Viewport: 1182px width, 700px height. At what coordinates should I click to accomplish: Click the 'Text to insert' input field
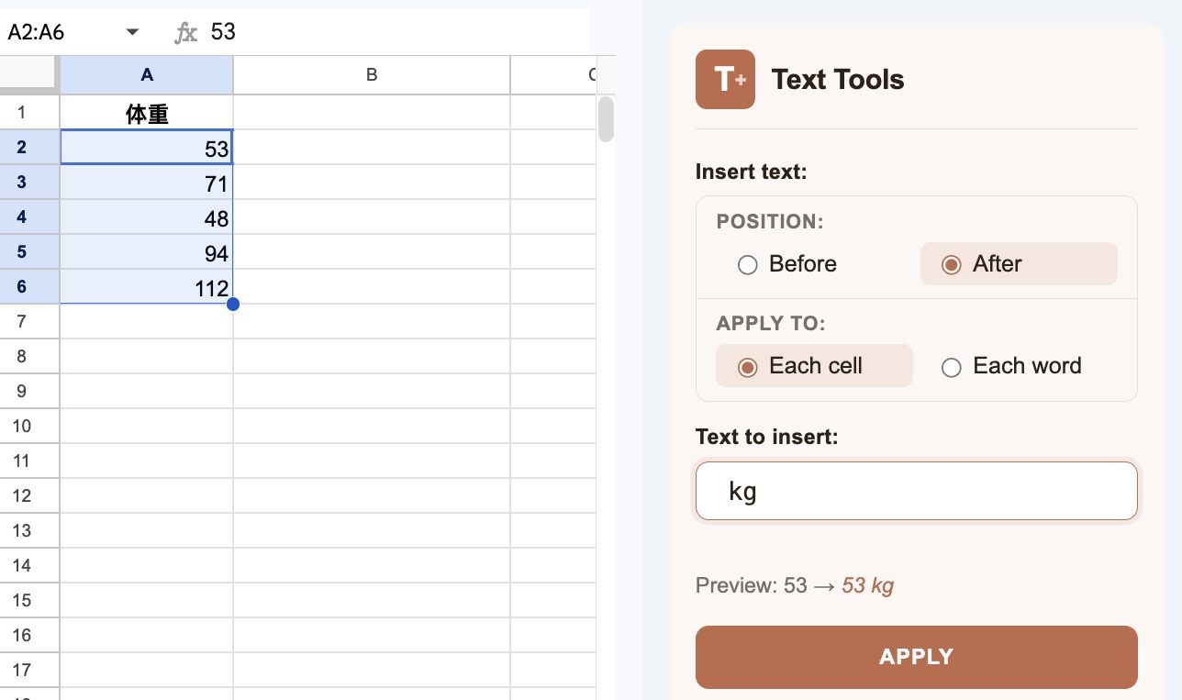916,490
